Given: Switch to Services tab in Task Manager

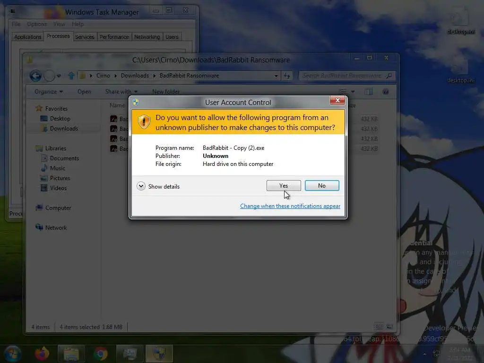Looking at the screenshot, I should (x=85, y=37).
